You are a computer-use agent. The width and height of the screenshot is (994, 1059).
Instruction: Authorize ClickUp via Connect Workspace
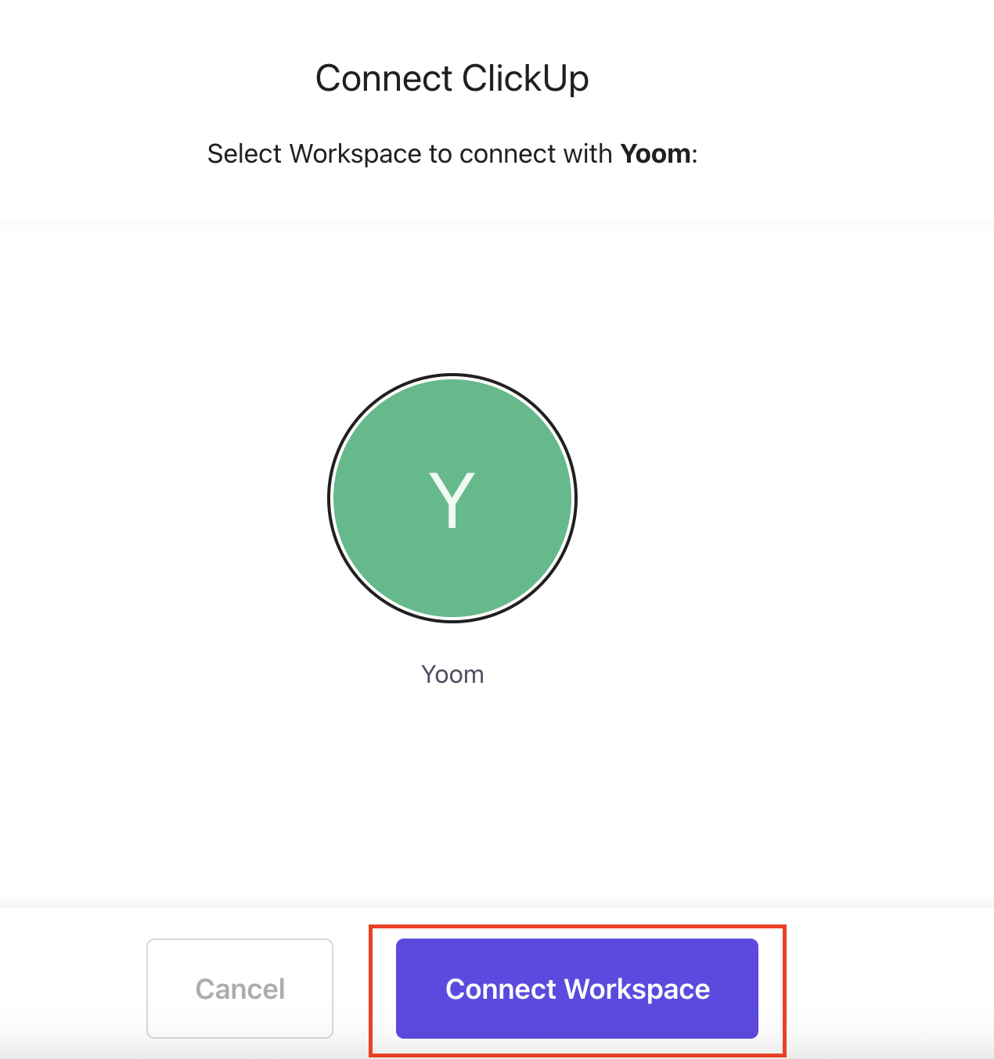[577, 989]
